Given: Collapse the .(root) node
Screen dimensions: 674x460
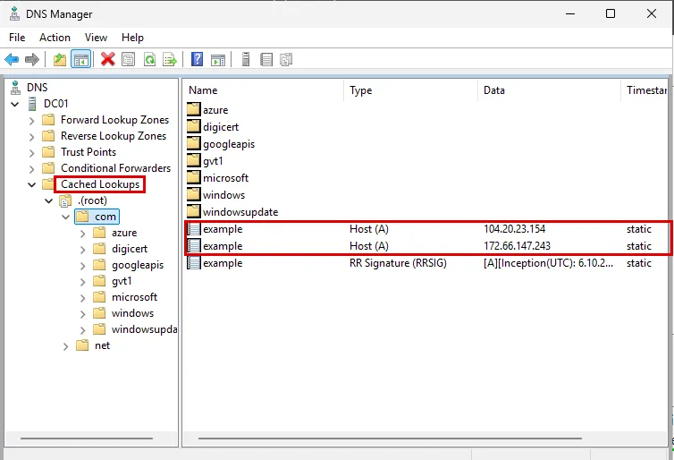Looking at the screenshot, I should tap(49, 201).
